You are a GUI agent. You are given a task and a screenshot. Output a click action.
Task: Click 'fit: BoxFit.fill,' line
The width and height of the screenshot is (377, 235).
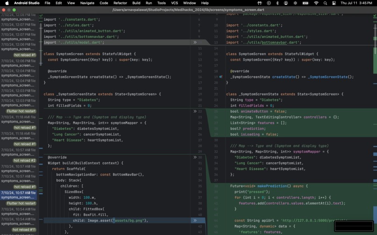point(91,214)
